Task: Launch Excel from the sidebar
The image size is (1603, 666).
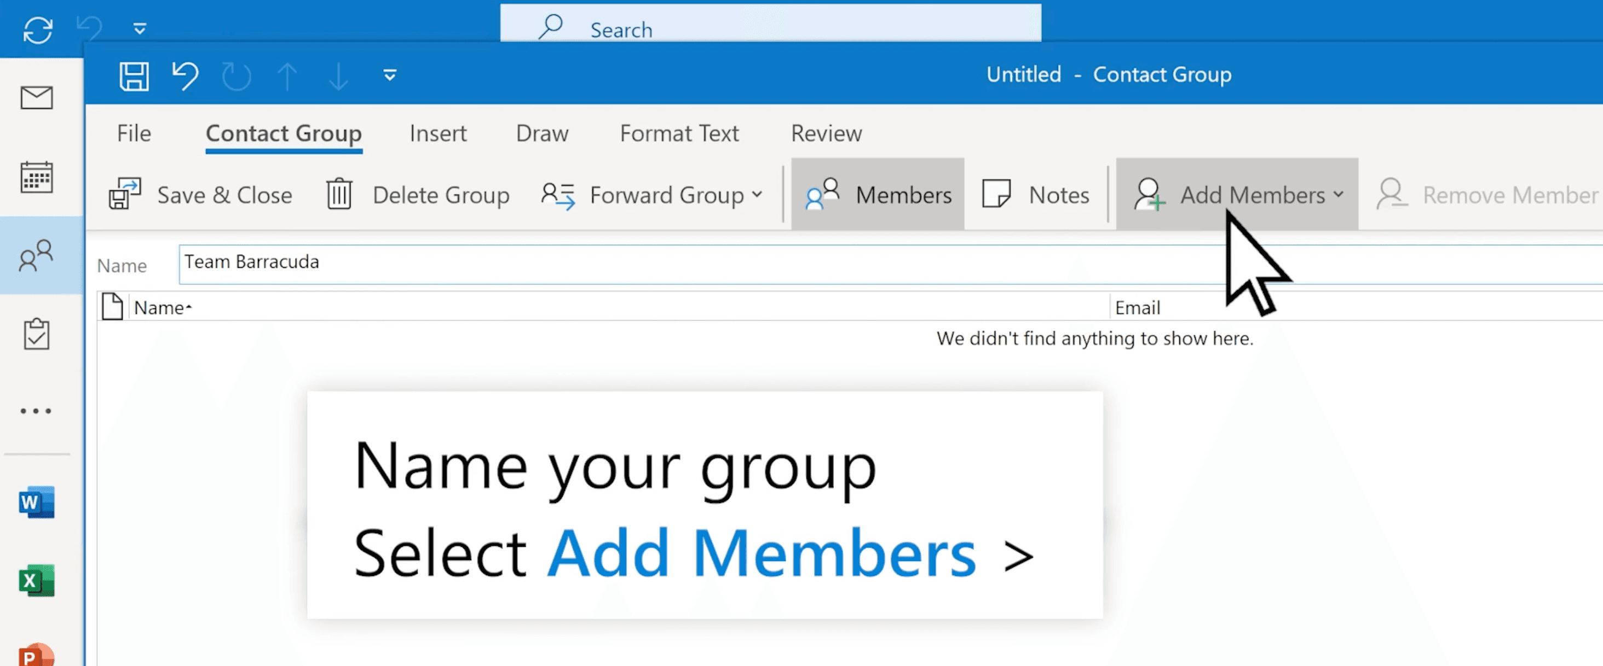Action: [37, 581]
